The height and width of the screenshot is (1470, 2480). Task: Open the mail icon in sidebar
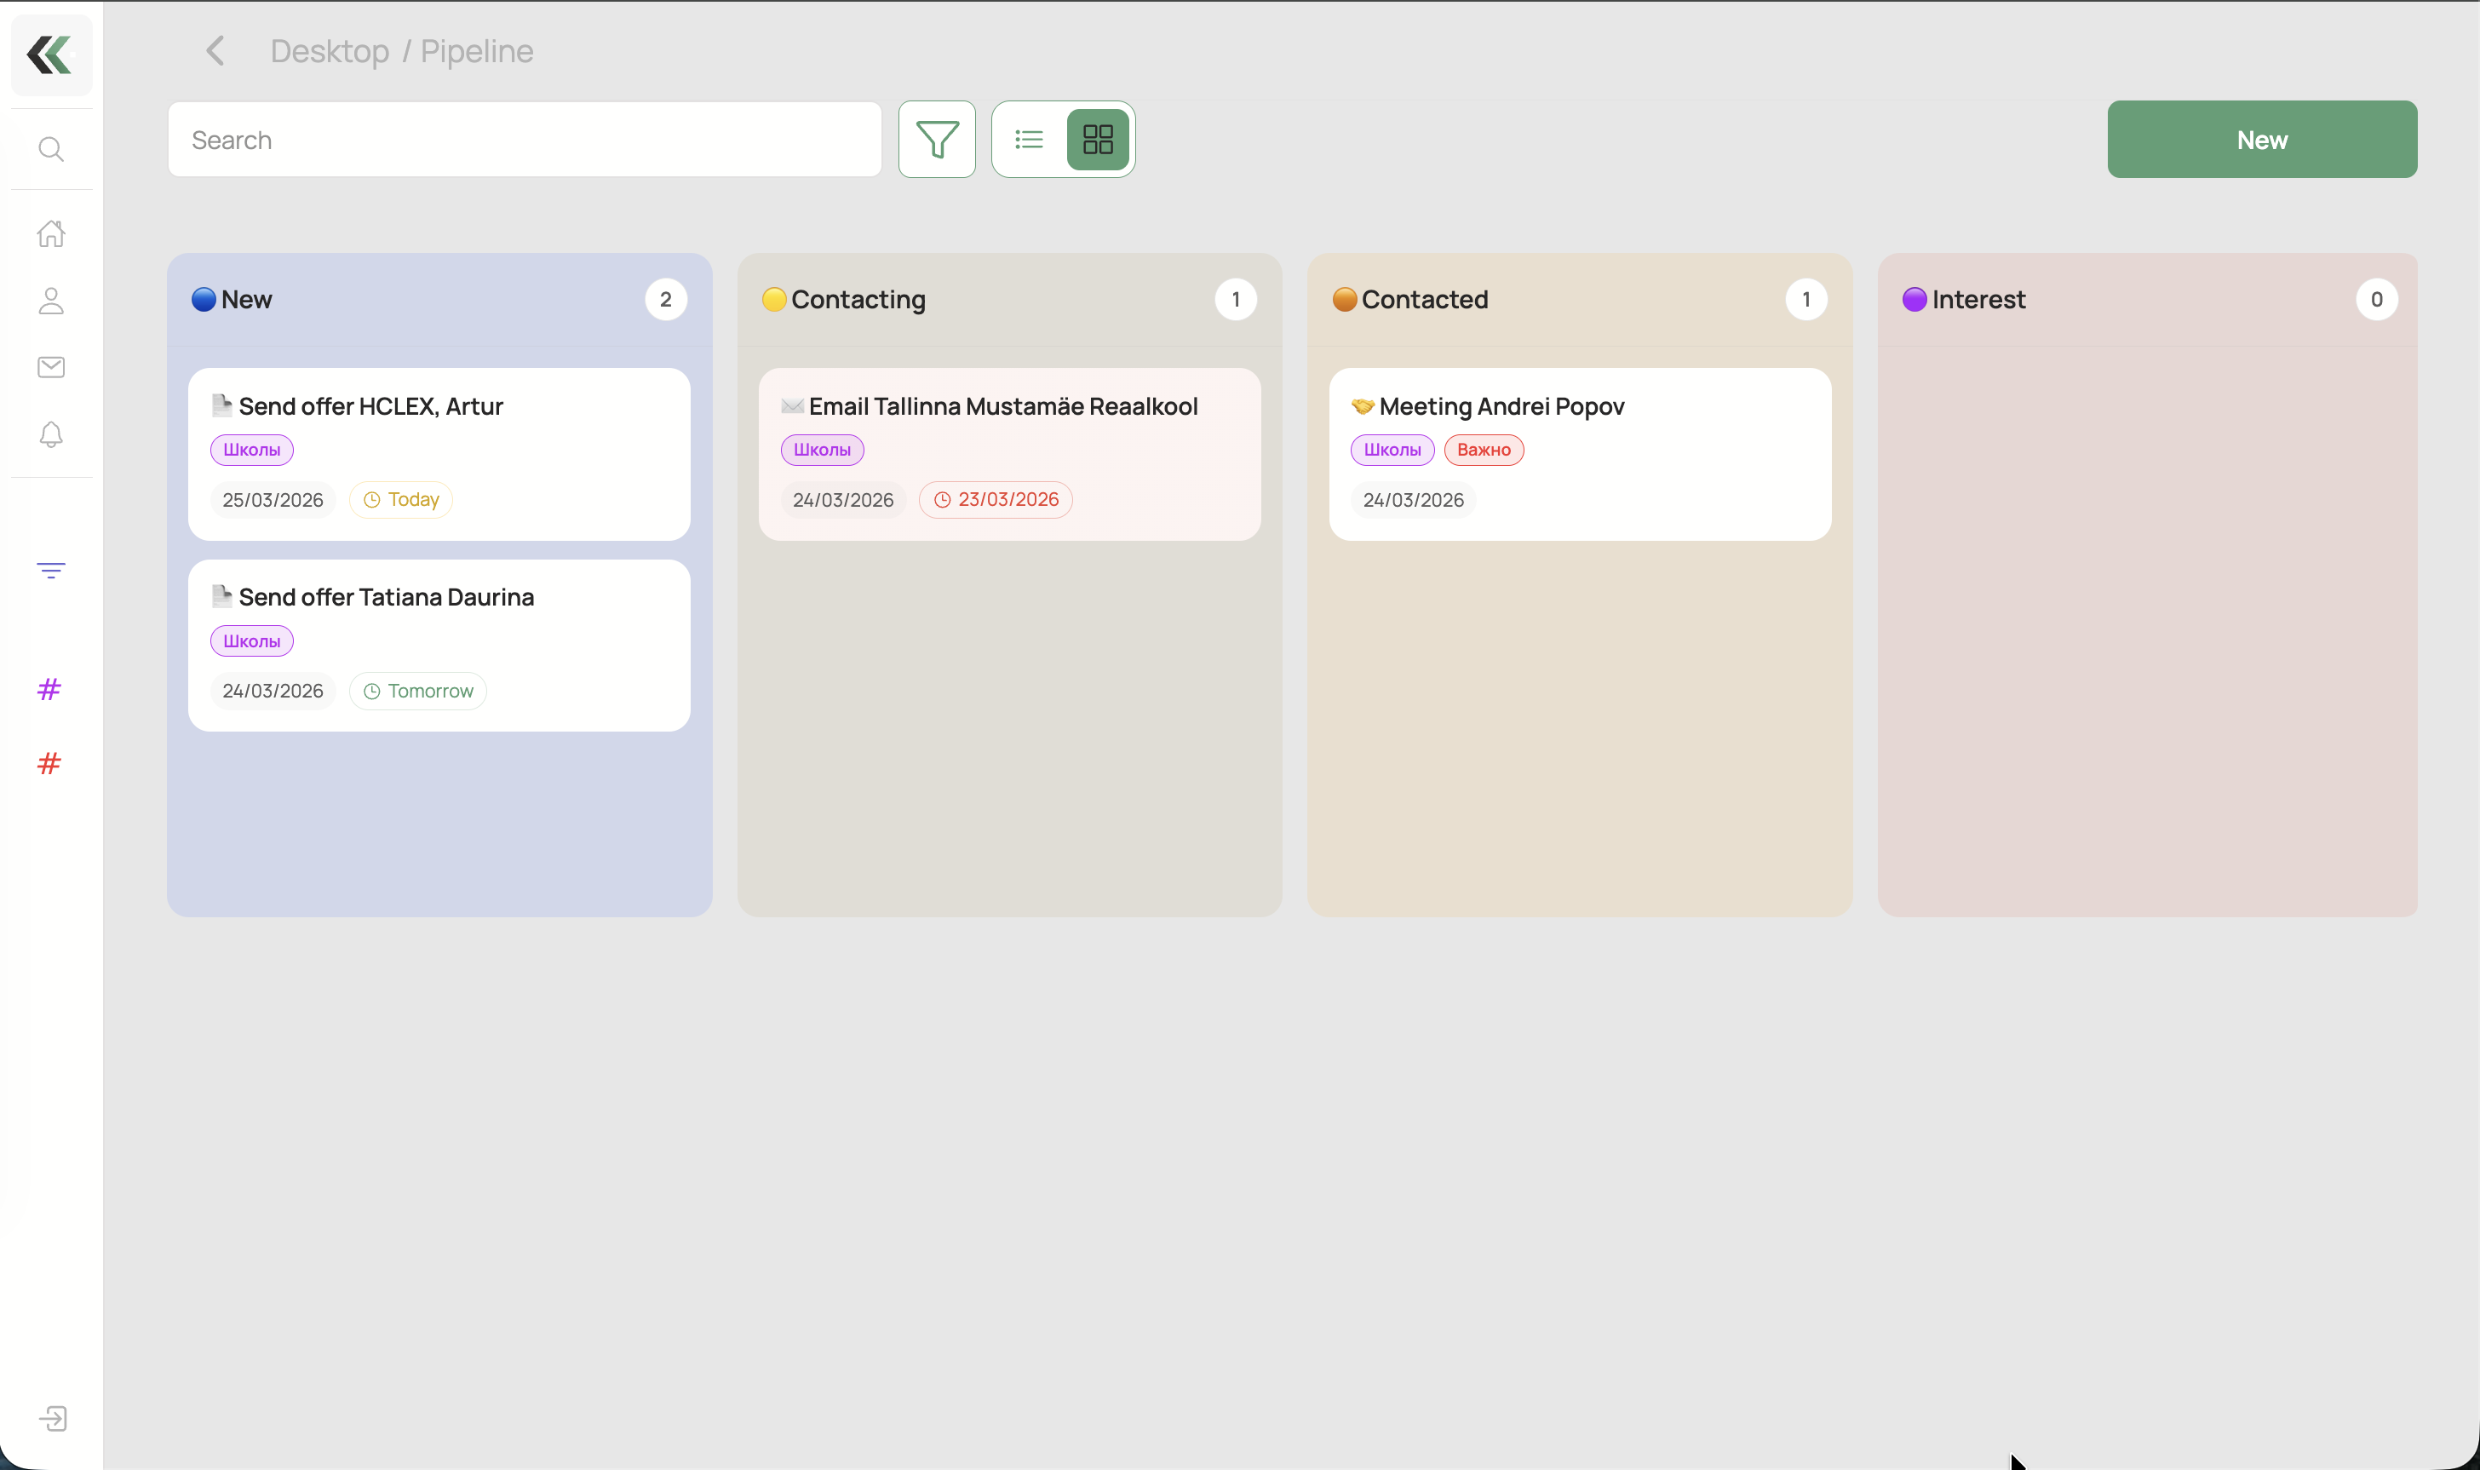click(x=50, y=366)
